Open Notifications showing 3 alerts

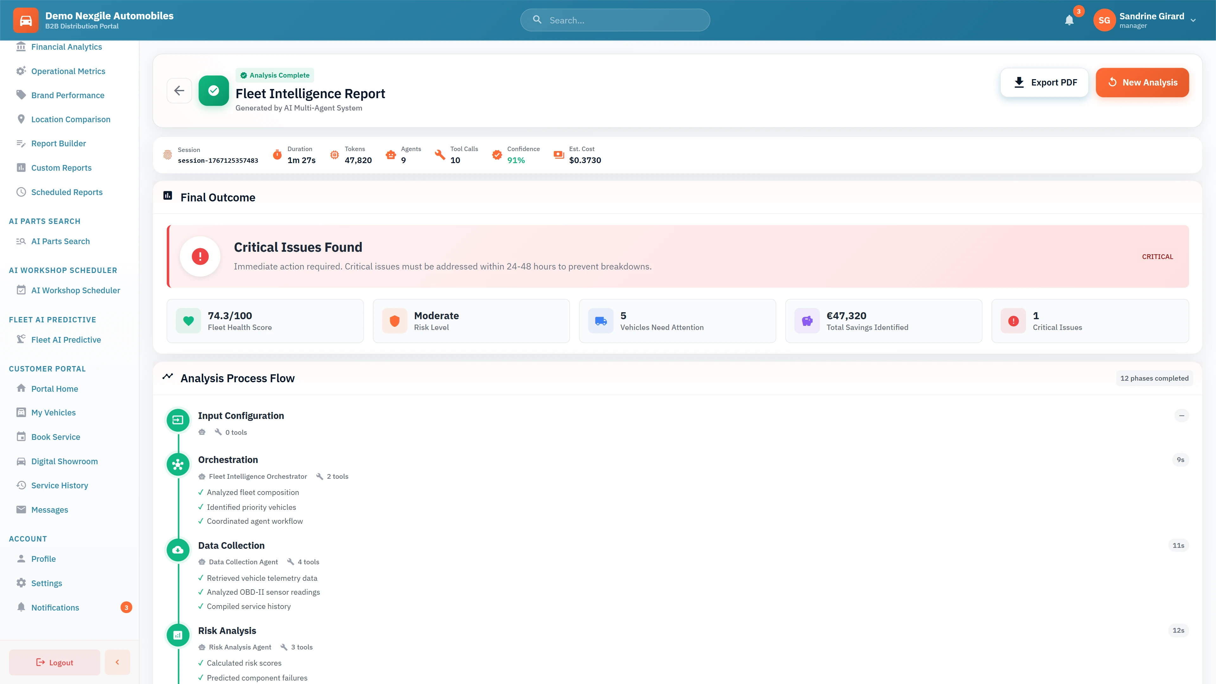55,608
